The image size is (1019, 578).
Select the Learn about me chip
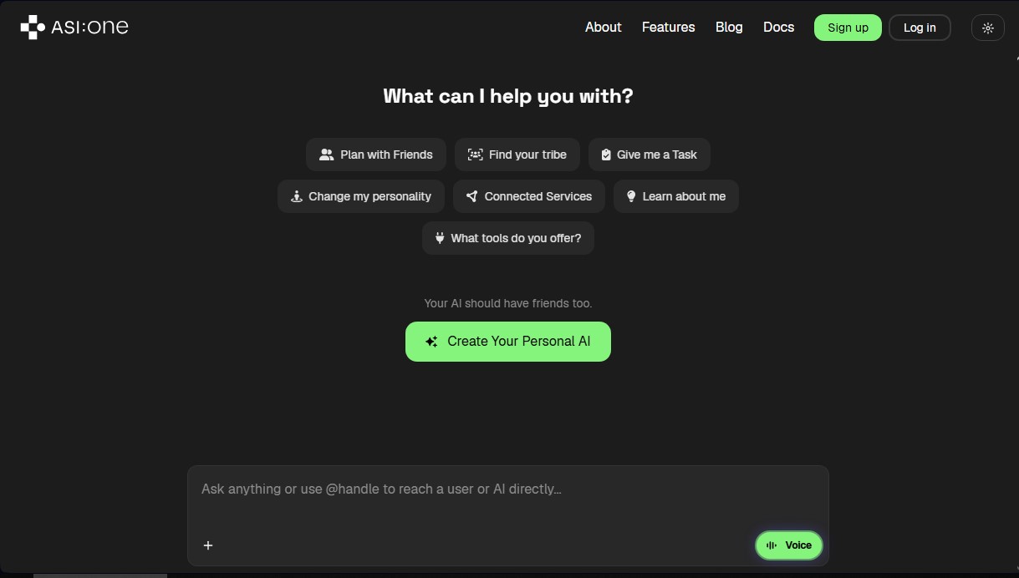point(676,196)
